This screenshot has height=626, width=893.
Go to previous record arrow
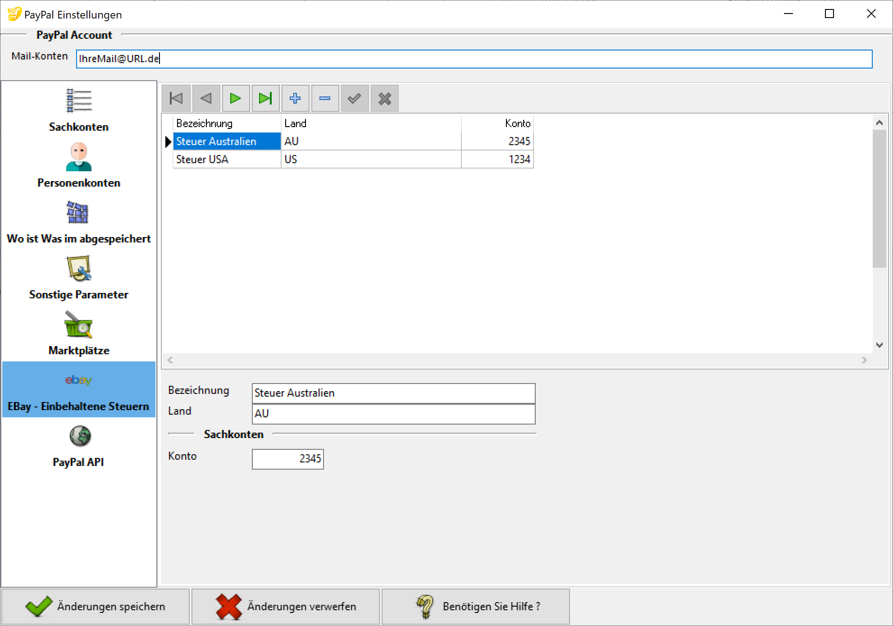tap(206, 98)
